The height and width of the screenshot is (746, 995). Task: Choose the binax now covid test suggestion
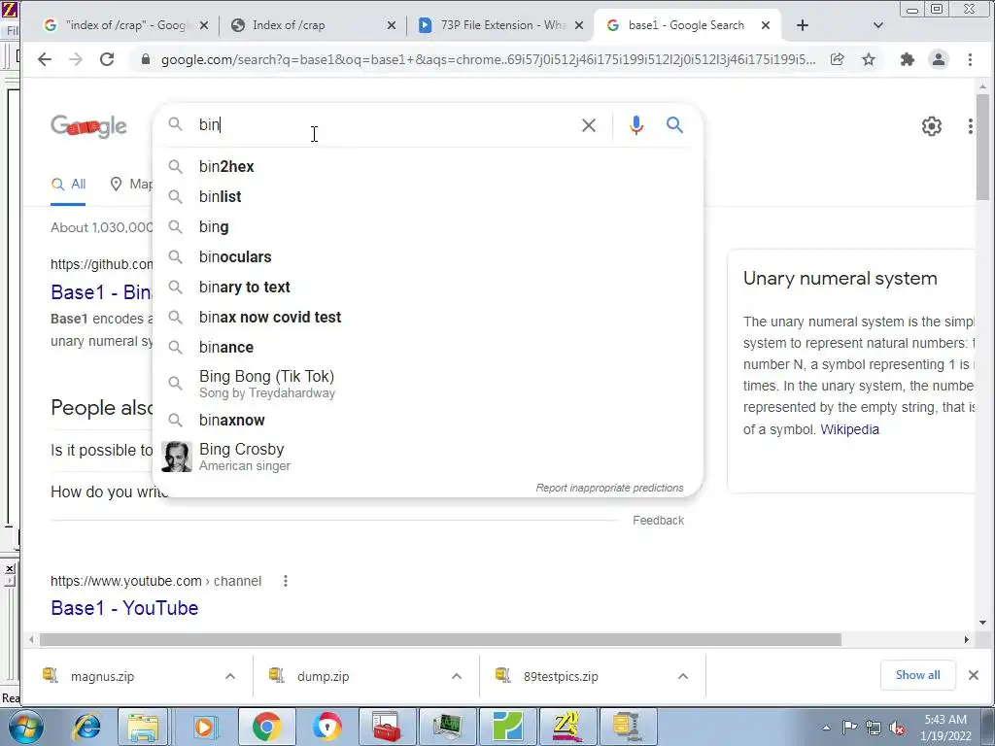click(429, 318)
